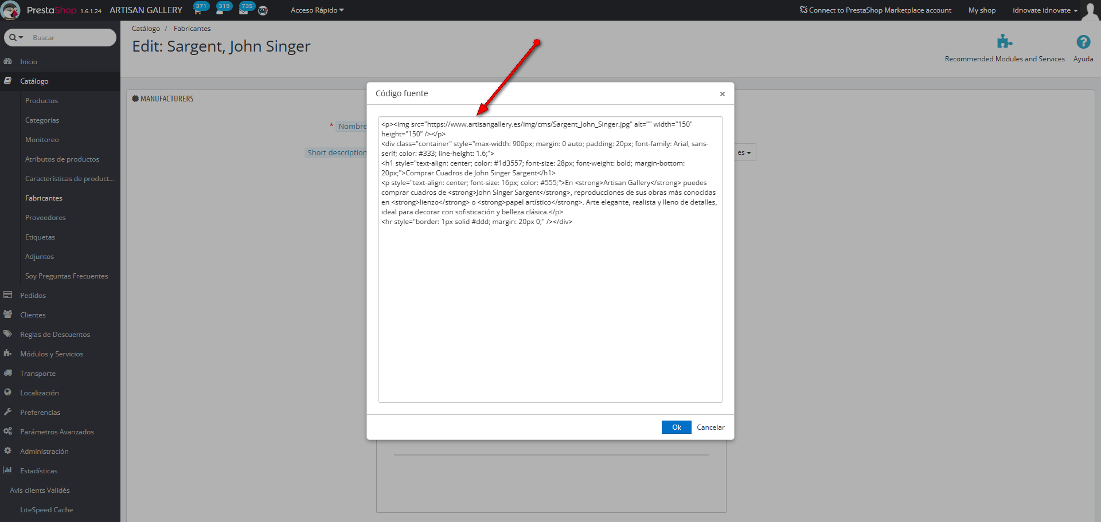
Task: Open the messages envelope notification icon (735)
Action: pos(245,9)
